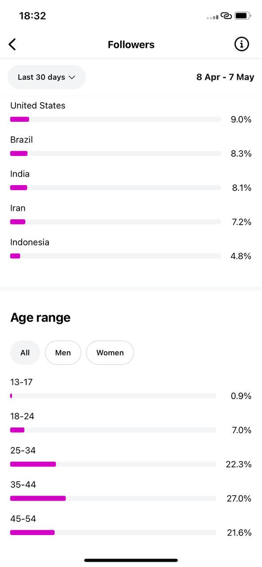Tap the Iran 7.2% value
262x567 pixels.
(242, 222)
